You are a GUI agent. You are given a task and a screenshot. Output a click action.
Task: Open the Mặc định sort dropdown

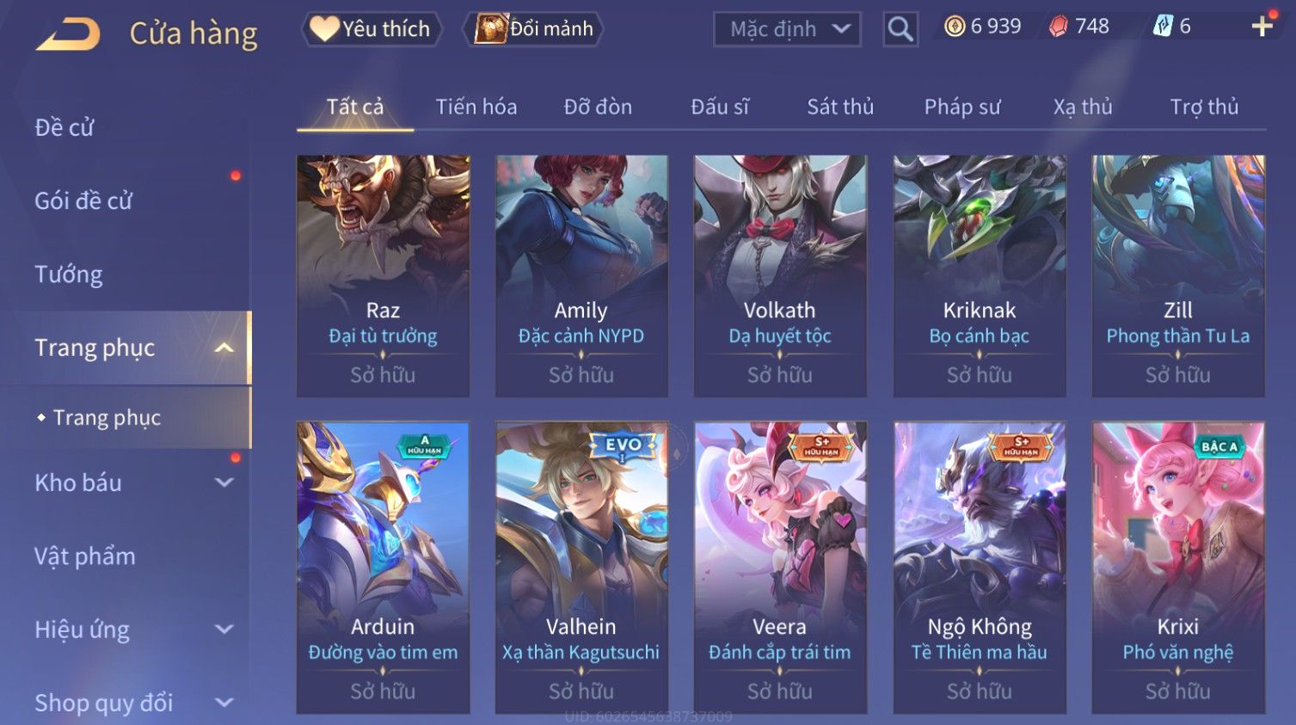(x=787, y=29)
